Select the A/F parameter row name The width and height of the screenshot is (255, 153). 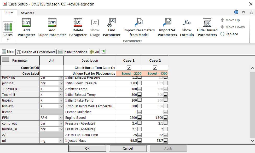click(20, 135)
